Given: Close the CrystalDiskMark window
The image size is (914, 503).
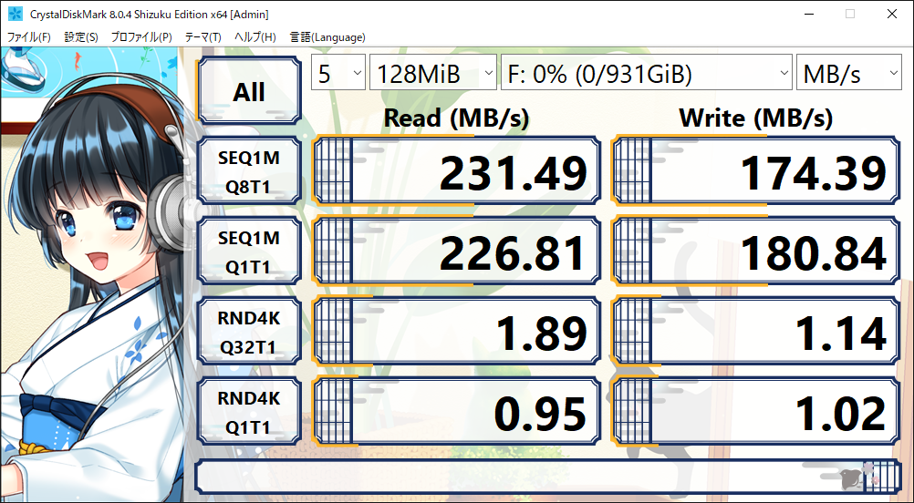Looking at the screenshot, I should [892, 14].
